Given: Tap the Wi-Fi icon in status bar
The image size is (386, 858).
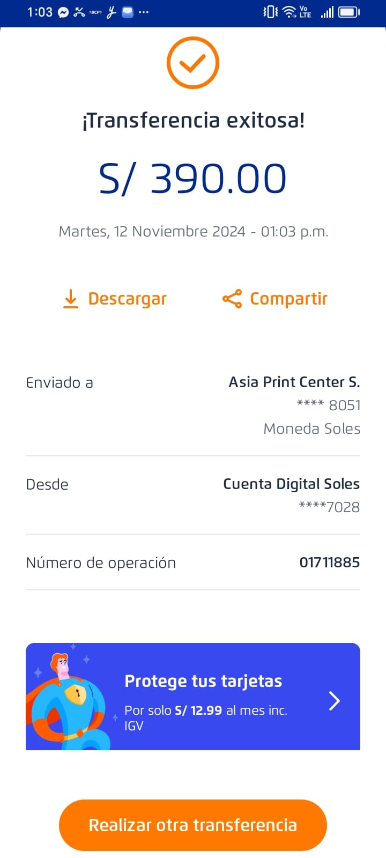Looking at the screenshot, I should (289, 12).
